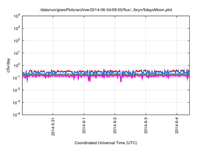209x146 pixels.
Task: Click the 10^4 y-axis tick label
Action: [17, 16]
